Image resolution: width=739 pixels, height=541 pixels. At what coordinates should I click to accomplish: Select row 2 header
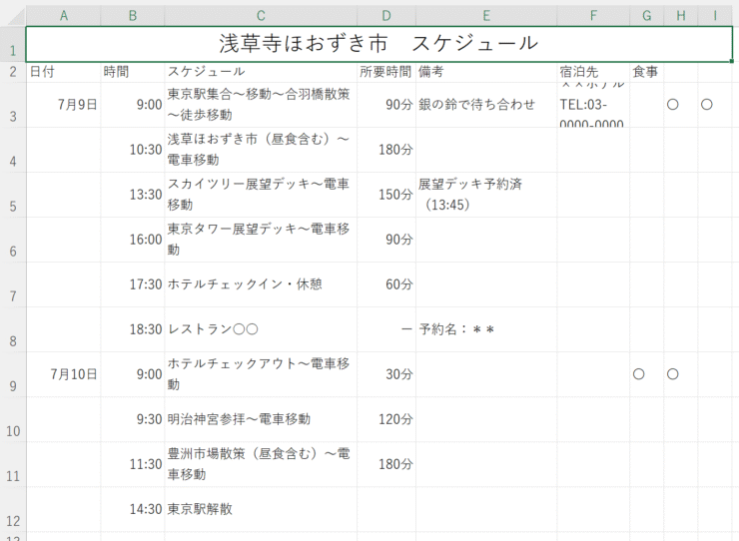pyautogui.click(x=13, y=72)
